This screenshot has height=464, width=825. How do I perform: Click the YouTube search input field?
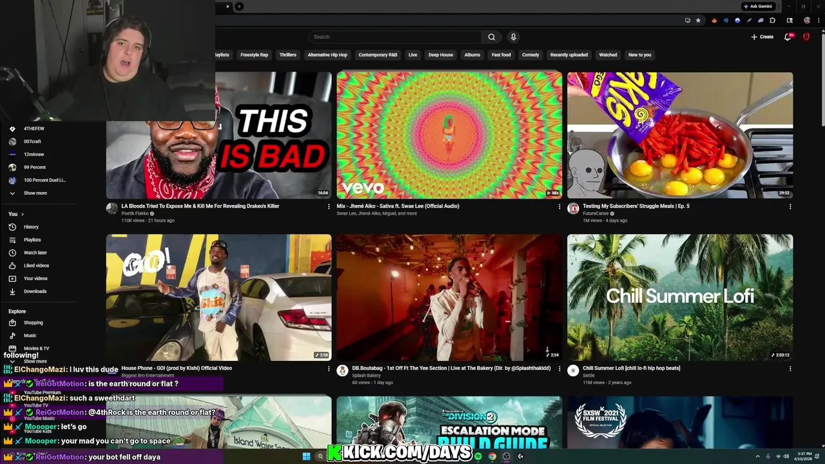pos(395,37)
